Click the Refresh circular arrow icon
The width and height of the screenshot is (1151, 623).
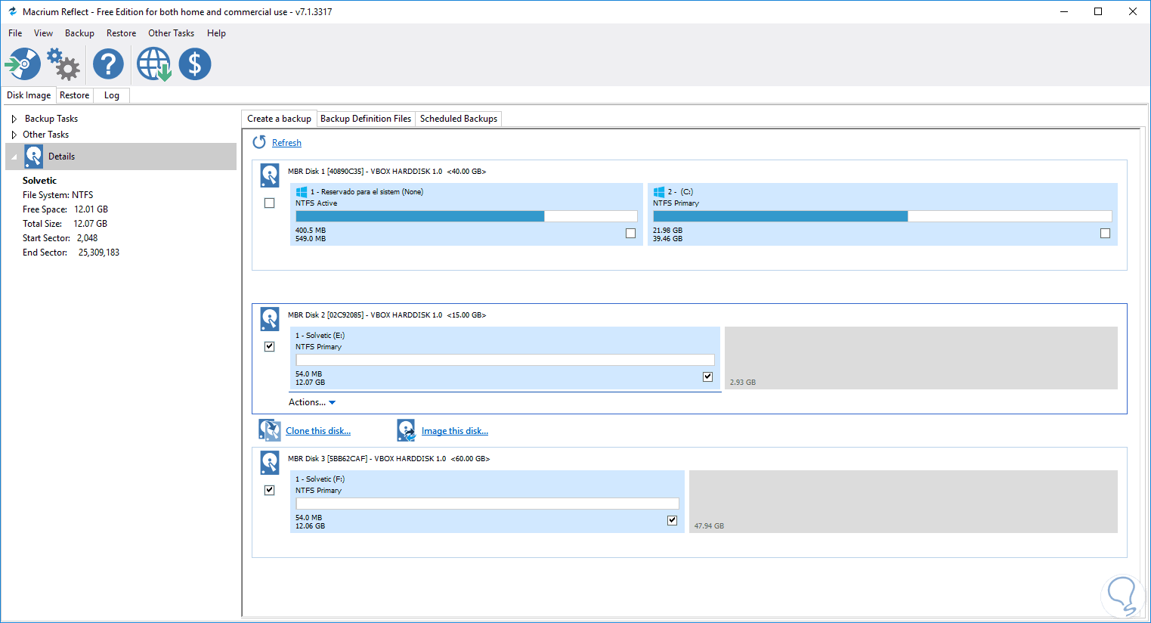coord(259,142)
